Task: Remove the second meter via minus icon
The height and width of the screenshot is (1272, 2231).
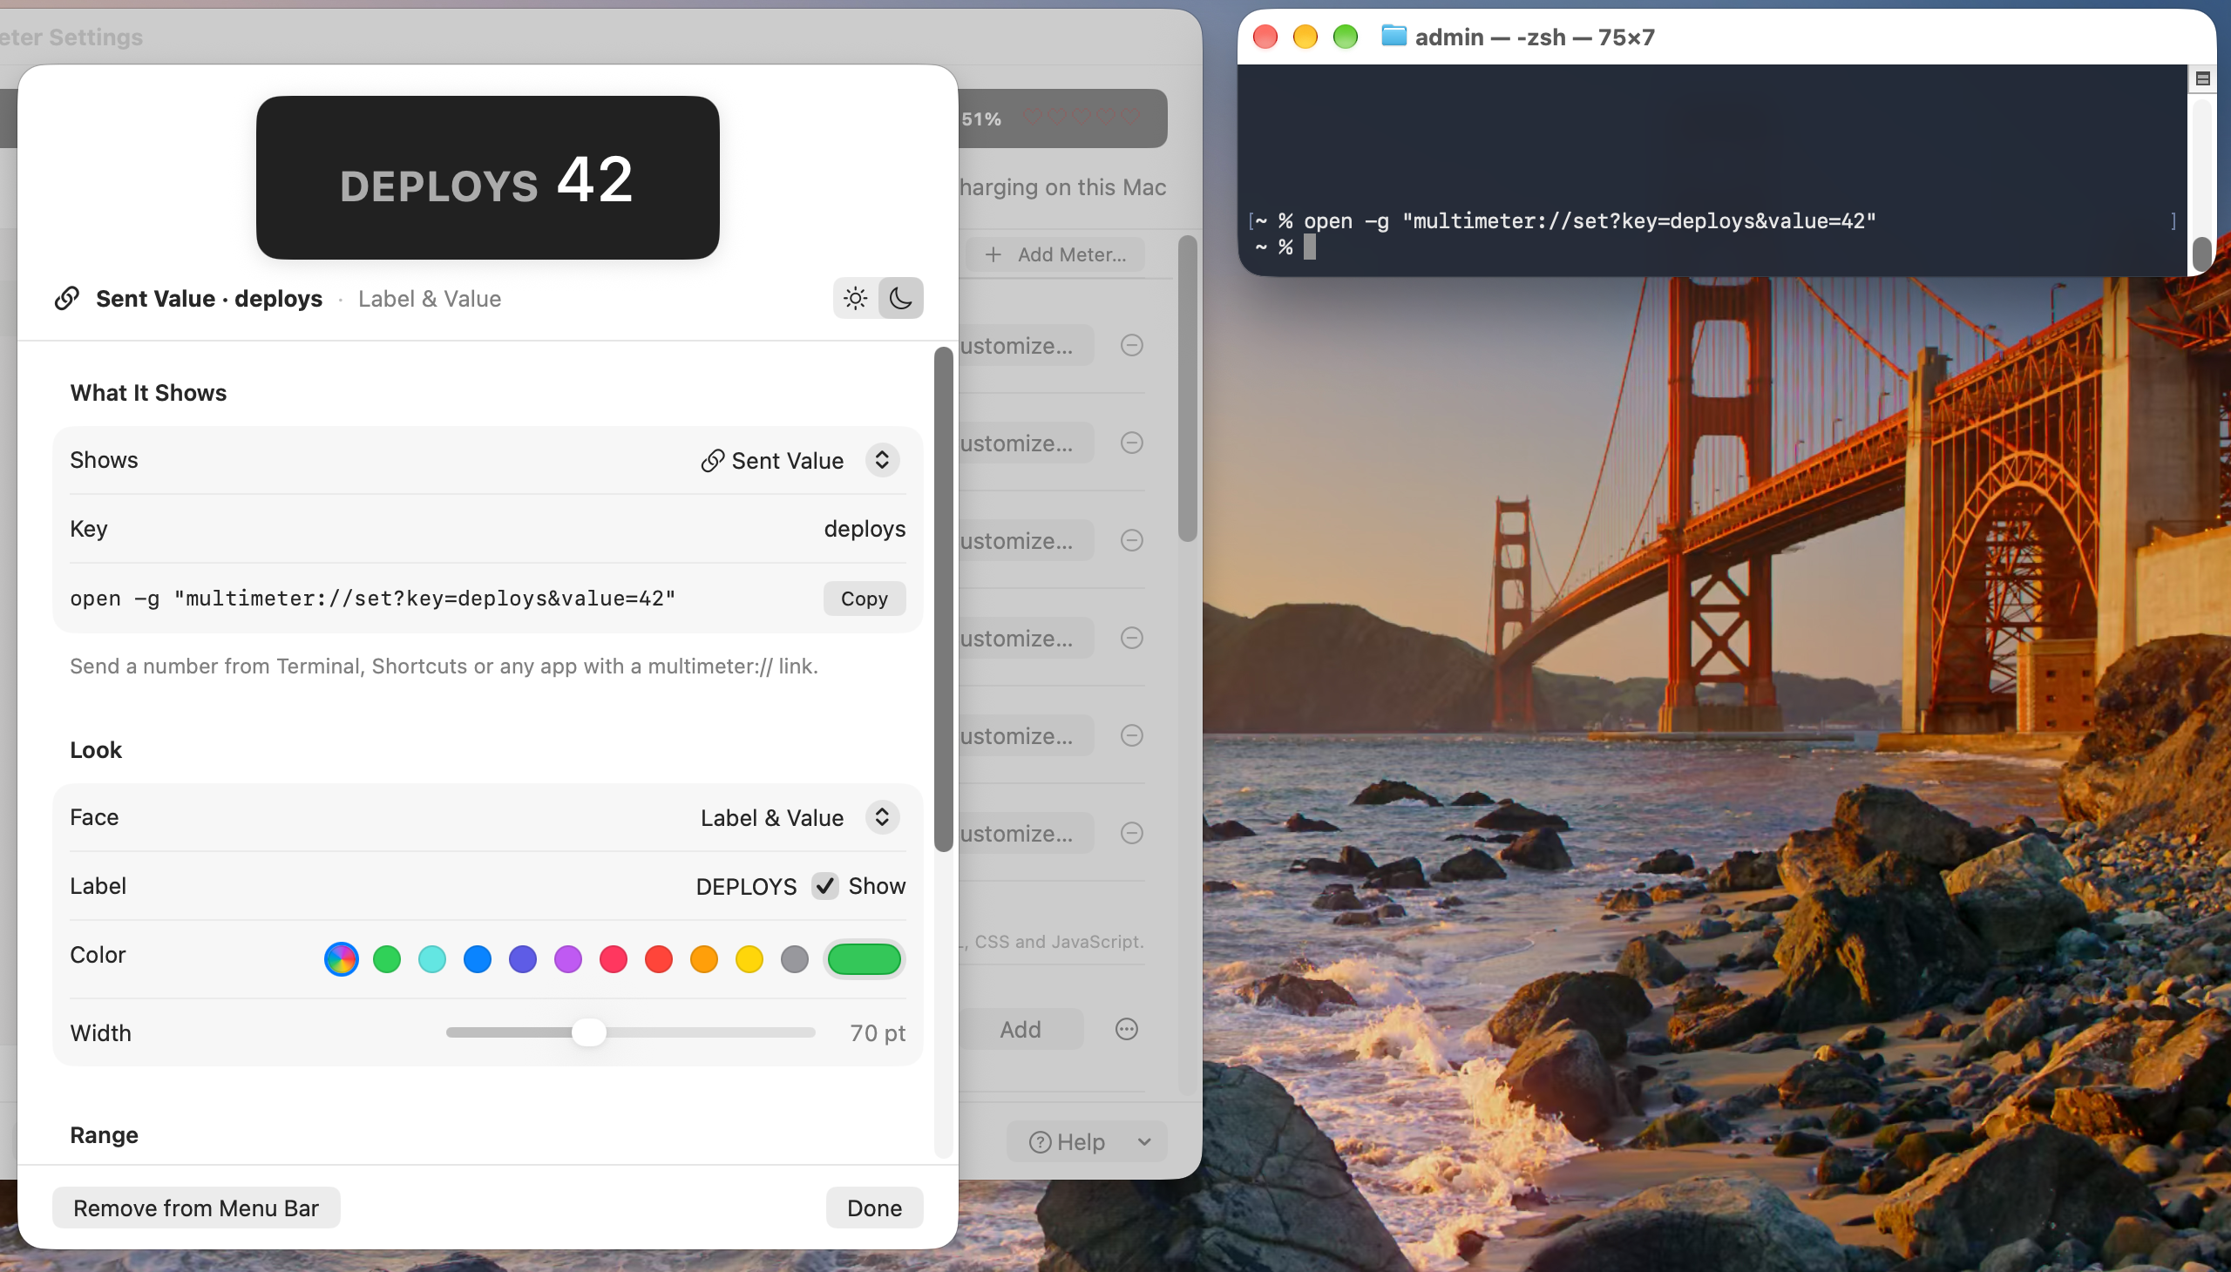Action: [x=1133, y=443]
